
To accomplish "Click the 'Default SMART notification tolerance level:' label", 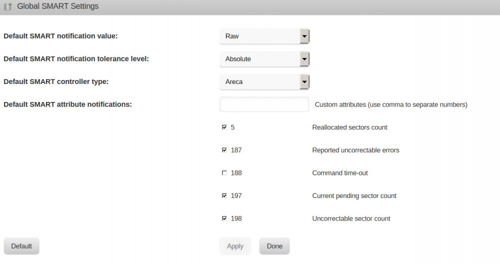I will click(76, 59).
